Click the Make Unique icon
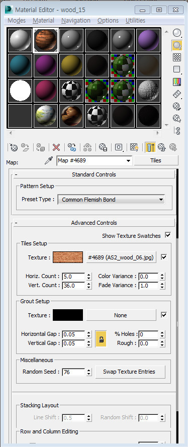188x447 pixels. (87, 147)
